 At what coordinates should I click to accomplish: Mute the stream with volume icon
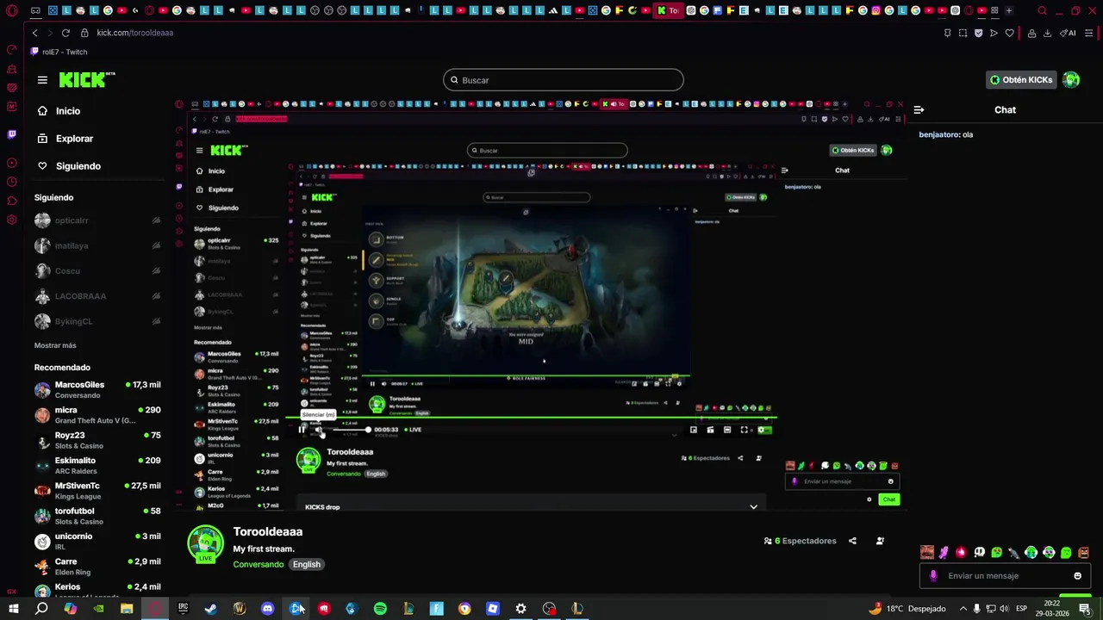[318, 430]
